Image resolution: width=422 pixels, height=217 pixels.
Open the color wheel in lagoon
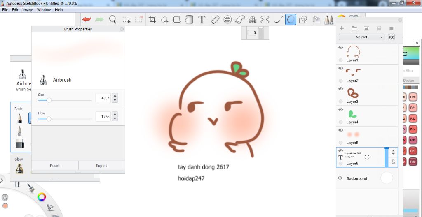[42, 197]
